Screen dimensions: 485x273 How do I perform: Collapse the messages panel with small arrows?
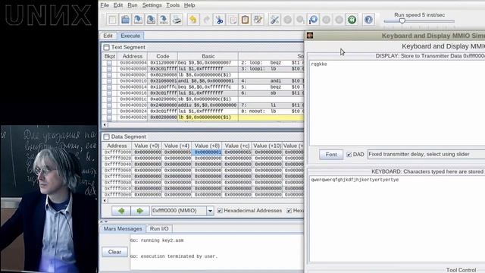click(x=104, y=221)
